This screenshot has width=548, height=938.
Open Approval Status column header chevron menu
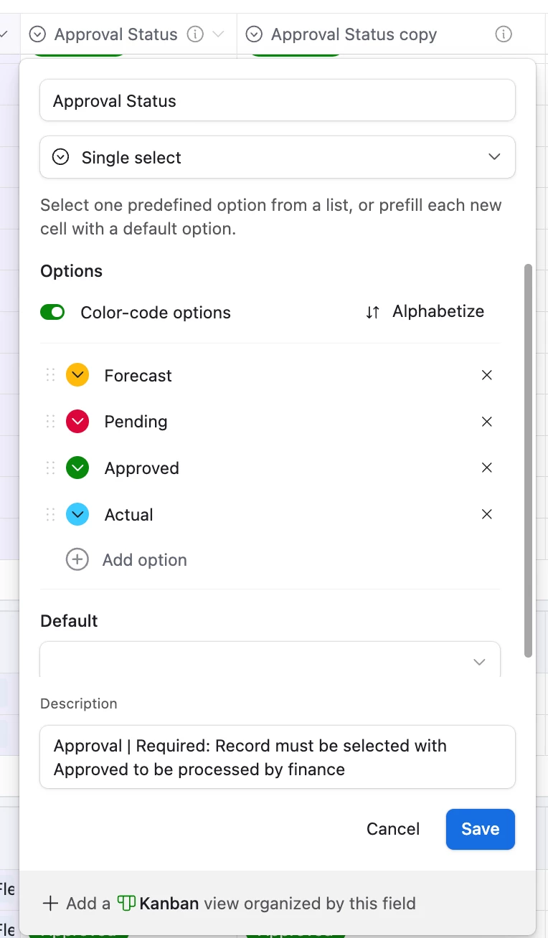coord(219,34)
